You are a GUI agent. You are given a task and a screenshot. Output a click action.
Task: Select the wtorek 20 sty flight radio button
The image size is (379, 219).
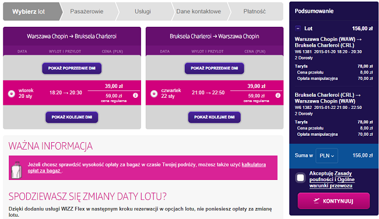coord(11,93)
